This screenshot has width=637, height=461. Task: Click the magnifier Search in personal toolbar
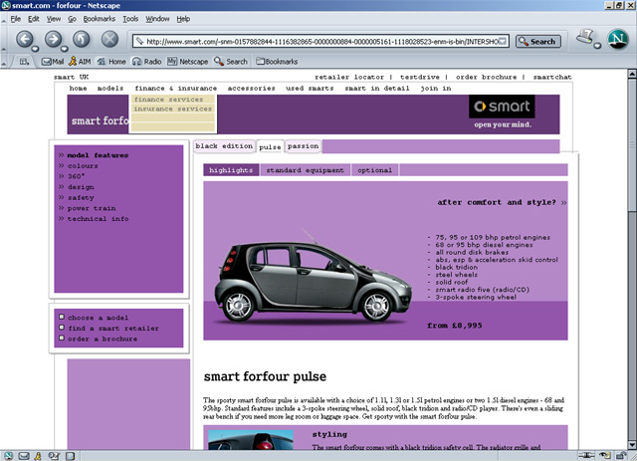pos(230,62)
